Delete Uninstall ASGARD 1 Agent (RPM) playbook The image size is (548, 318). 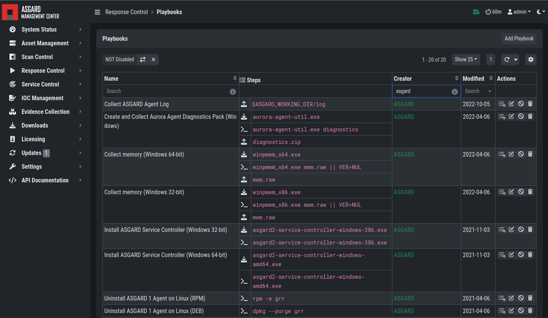coord(530,298)
